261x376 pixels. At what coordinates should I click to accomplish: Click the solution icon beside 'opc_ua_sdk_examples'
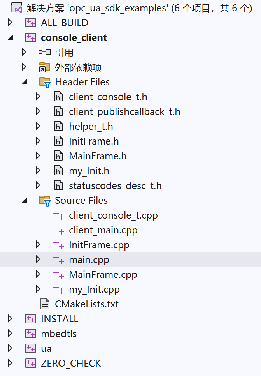(x=17, y=8)
